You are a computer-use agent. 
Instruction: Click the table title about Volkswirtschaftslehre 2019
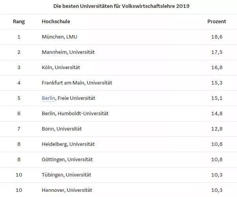(x=121, y=6)
